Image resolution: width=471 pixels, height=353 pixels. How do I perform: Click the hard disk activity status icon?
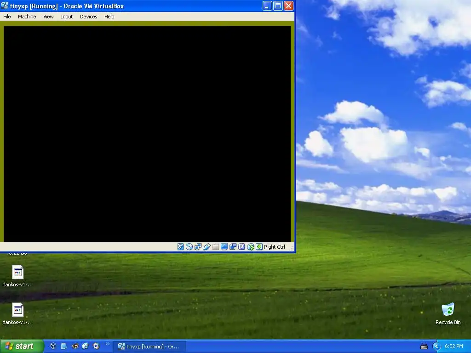coord(180,247)
